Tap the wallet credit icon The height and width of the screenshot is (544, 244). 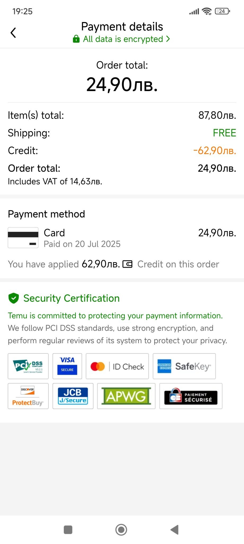127,264
